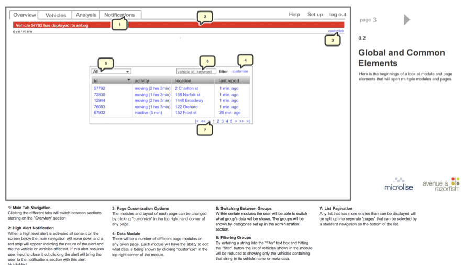
Task: Focus the vehicle id, keyword field
Action: point(196,72)
